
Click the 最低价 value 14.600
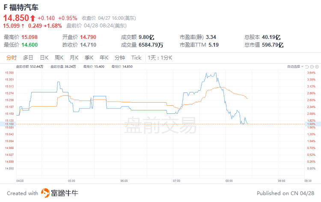tap(30, 45)
